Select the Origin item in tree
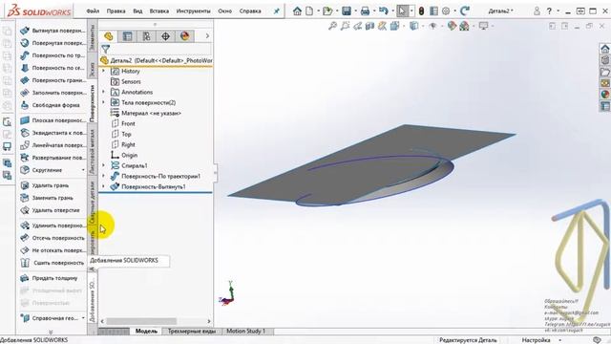 (124, 155)
